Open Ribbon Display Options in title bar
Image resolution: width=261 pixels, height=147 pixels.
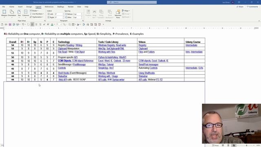tap(239, 2)
